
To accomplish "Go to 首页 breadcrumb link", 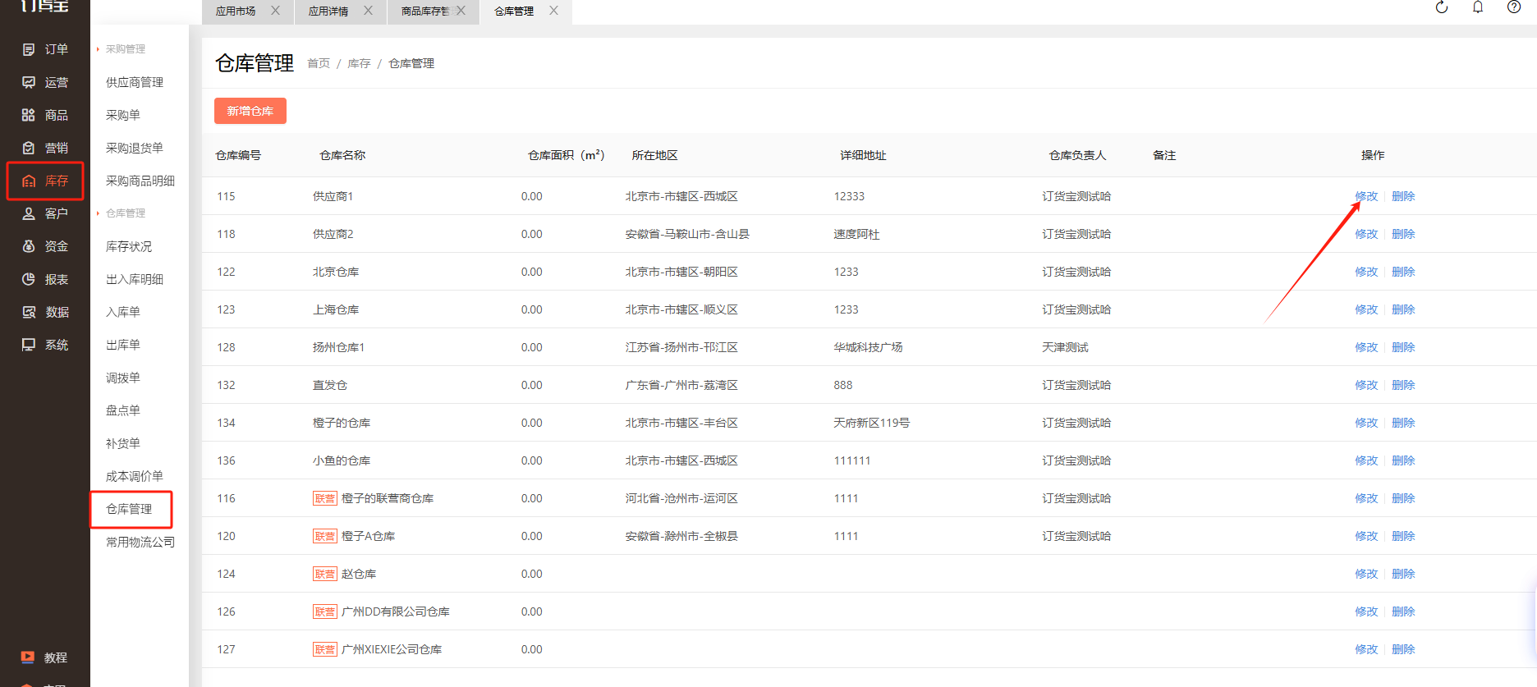I will 319,63.
